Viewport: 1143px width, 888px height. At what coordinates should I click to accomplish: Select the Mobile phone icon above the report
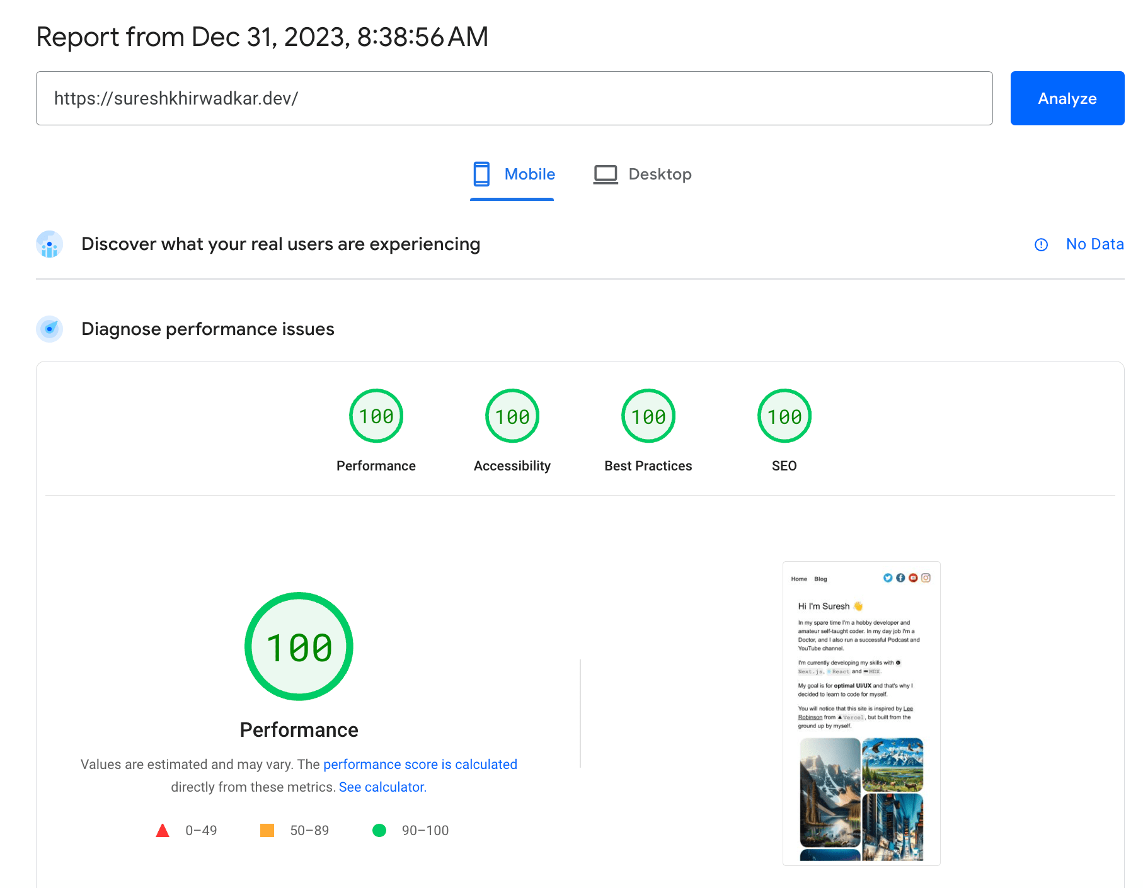click(482, 174)
